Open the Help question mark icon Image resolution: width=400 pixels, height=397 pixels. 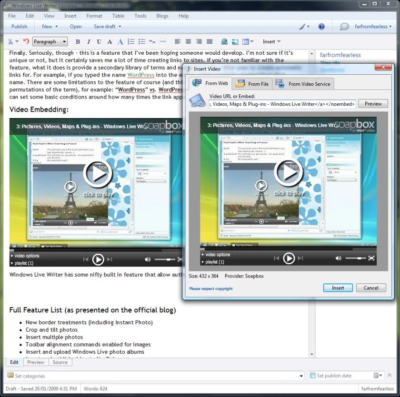click(x=321, y=27)
